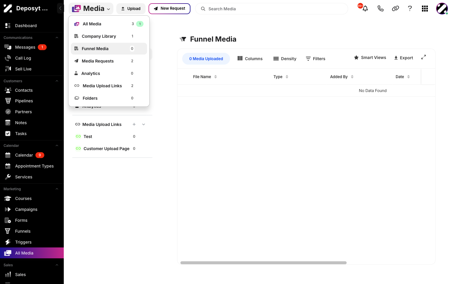The image size is (455, 284).
Task: Collapse the Media Upload Links list chevron
Action: tap(143, 124)
